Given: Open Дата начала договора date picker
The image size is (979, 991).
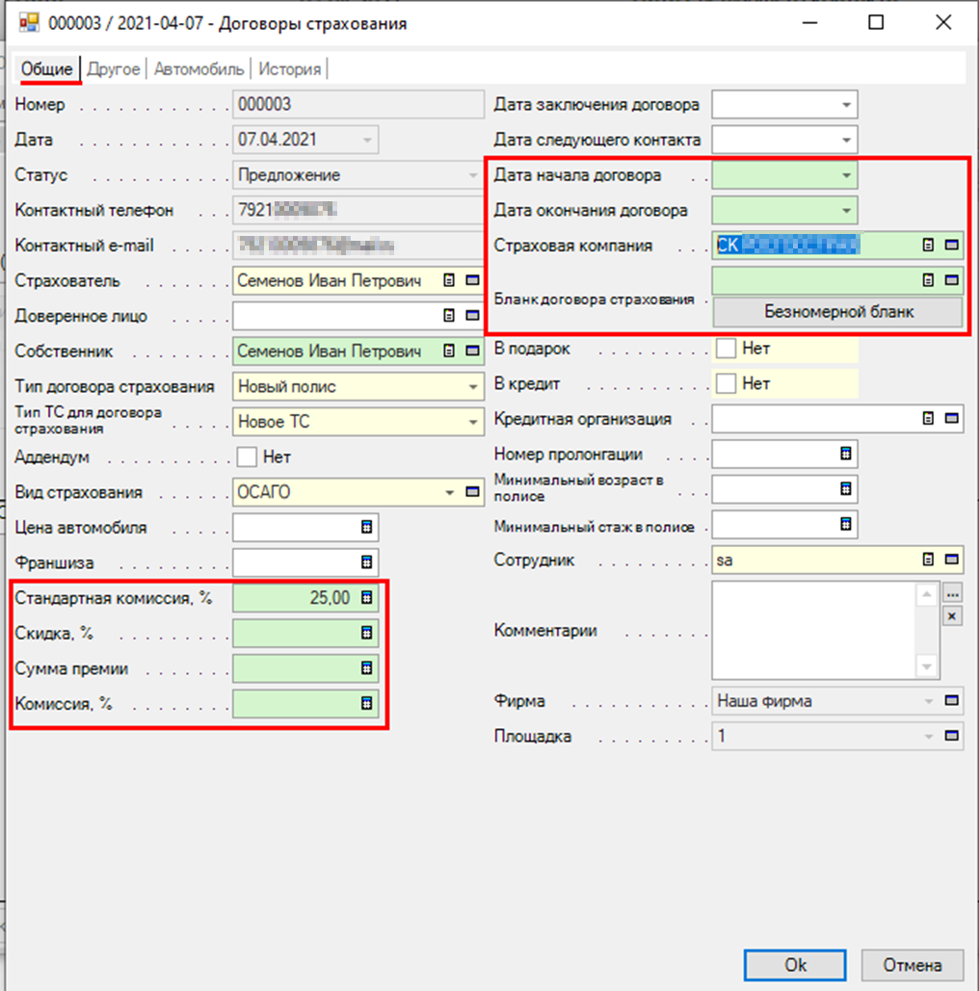Looking at the screenshot, I should pos(845,176).
